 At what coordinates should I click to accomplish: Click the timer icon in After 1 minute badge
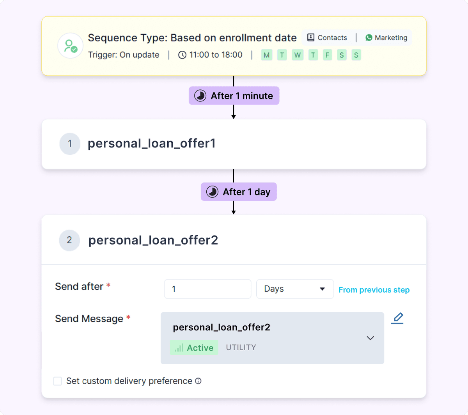200,95
